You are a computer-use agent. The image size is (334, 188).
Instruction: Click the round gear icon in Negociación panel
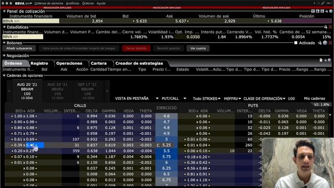click(329, 61)
